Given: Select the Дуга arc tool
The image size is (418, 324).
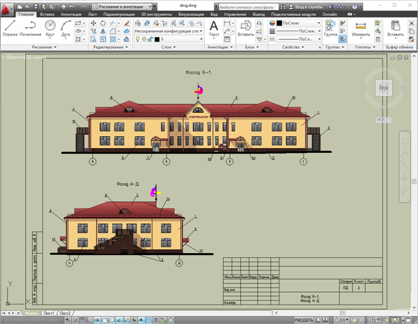Looking at the screenshot, I should 65,29.
